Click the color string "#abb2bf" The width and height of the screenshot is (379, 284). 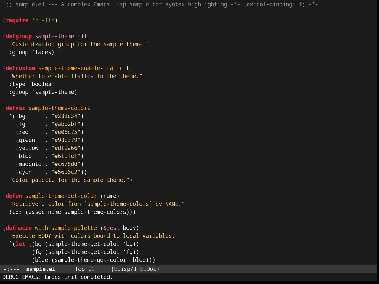66,124
